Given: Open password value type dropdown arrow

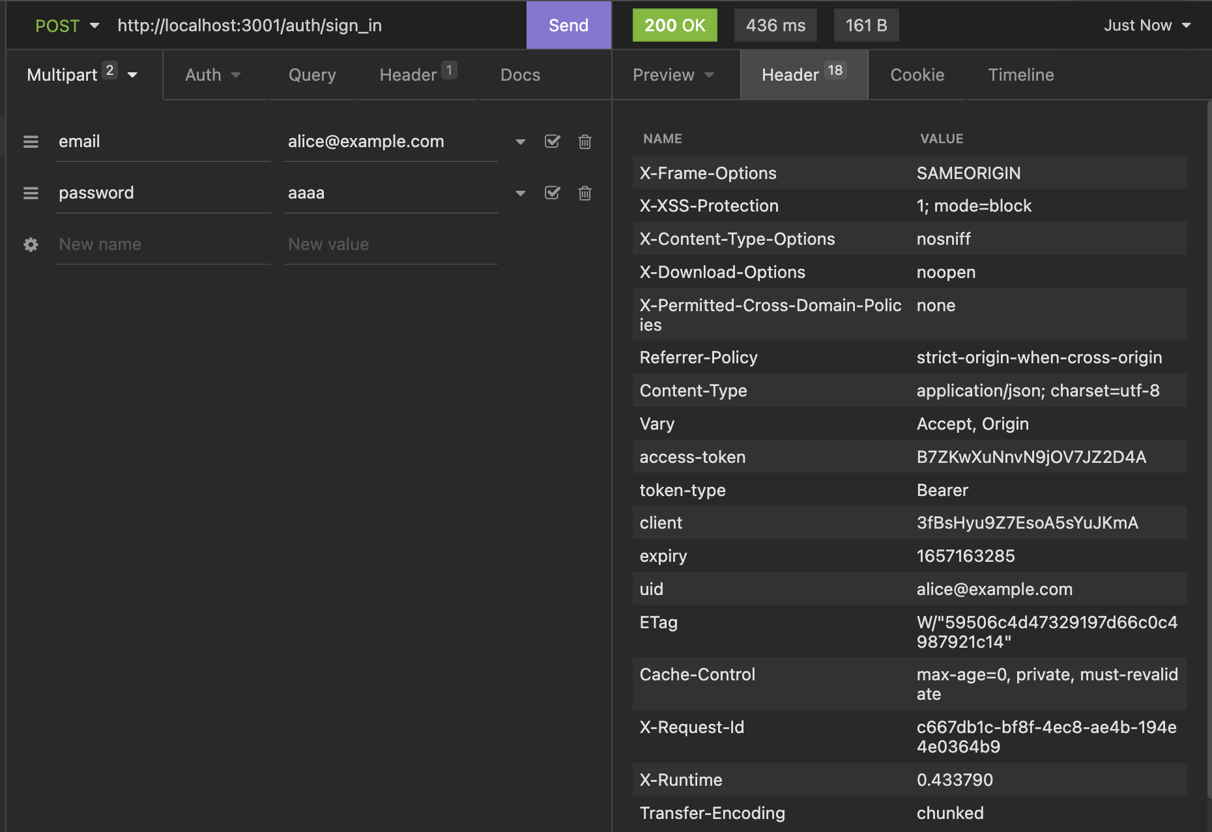Looking at the screenshot, I should click(520, 193).
